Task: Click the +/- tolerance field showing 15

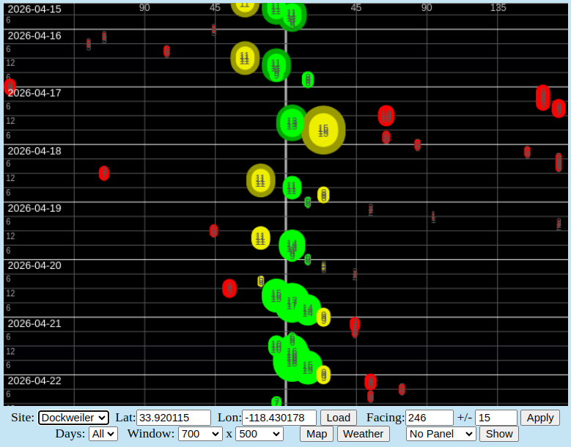Action: click(496, 418)
